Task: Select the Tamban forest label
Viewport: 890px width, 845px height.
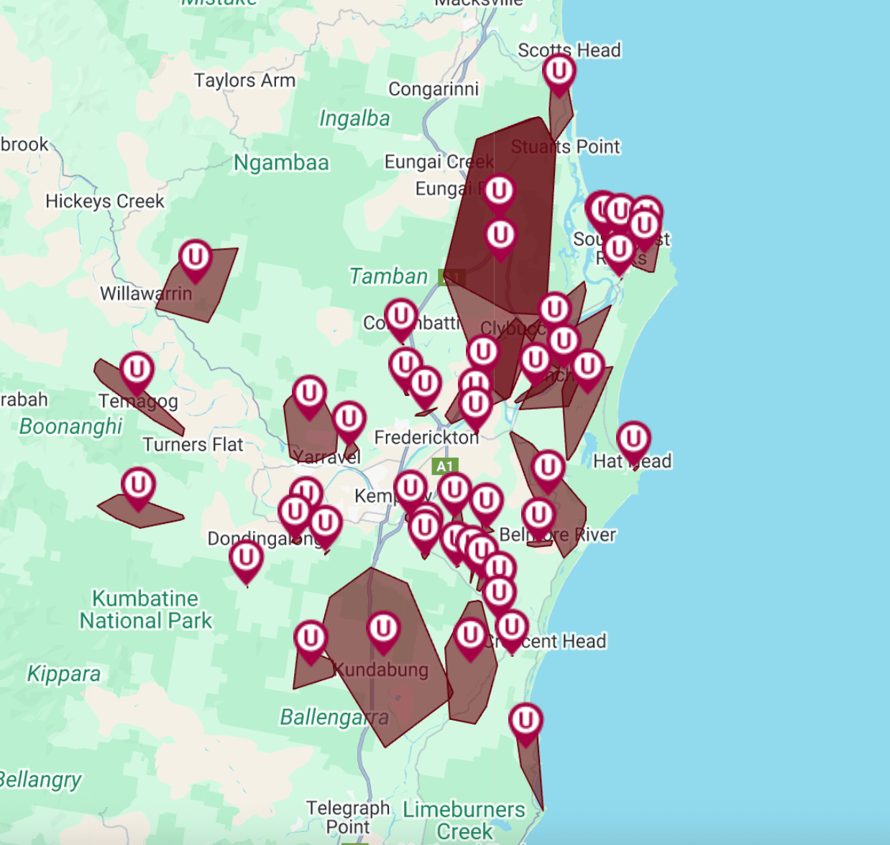Action: [x=388, y=276]
